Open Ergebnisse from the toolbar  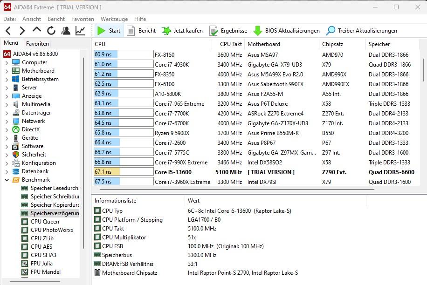[228, 31]
